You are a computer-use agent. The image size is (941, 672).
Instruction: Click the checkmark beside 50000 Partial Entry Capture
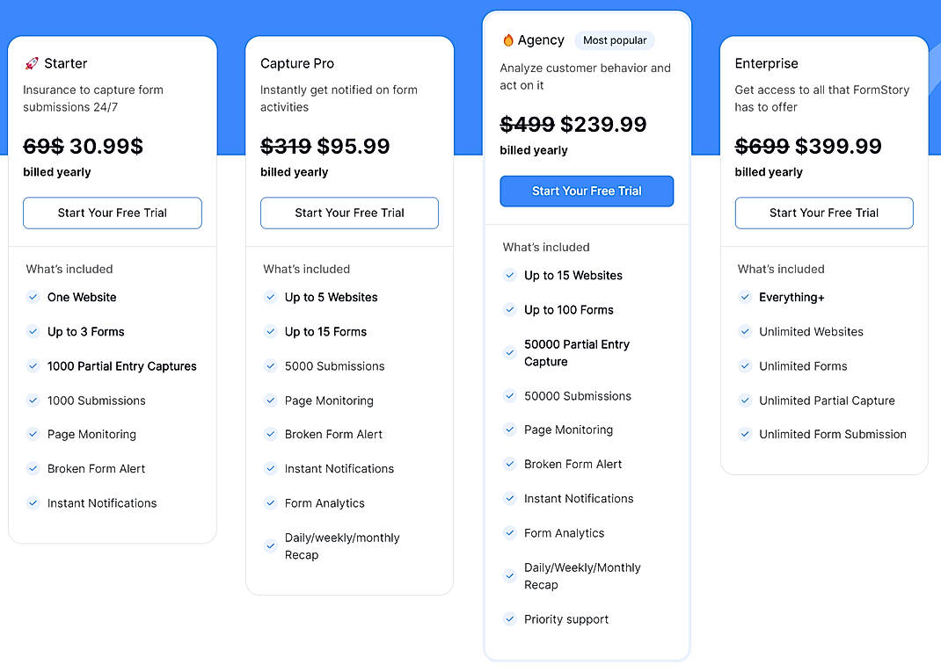509,352
